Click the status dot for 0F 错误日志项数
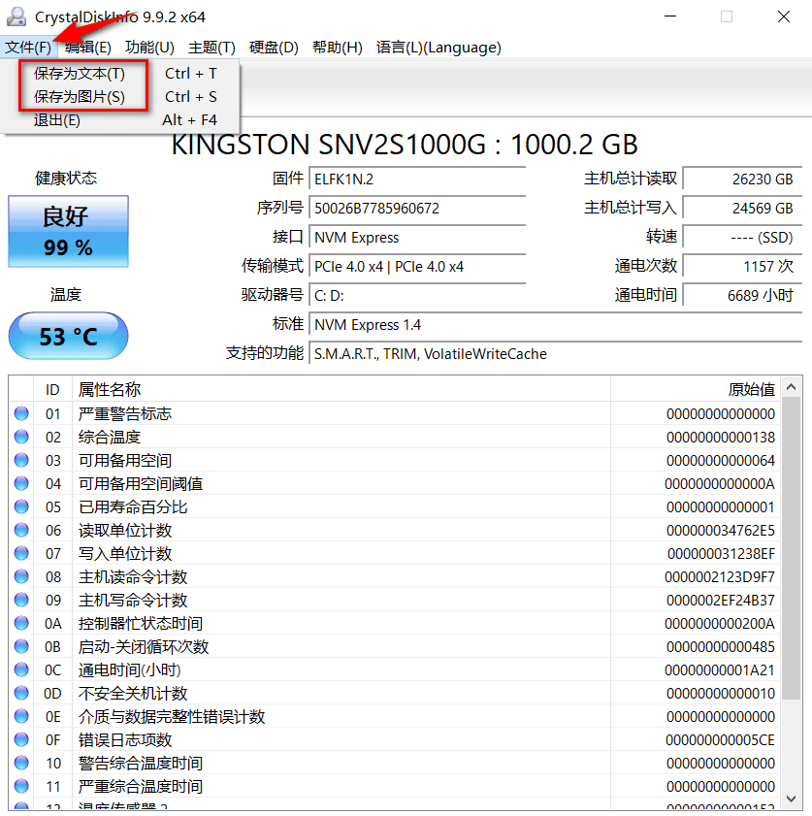 click(21, 739)
